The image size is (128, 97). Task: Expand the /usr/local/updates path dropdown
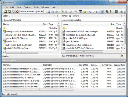pos(125,20)
